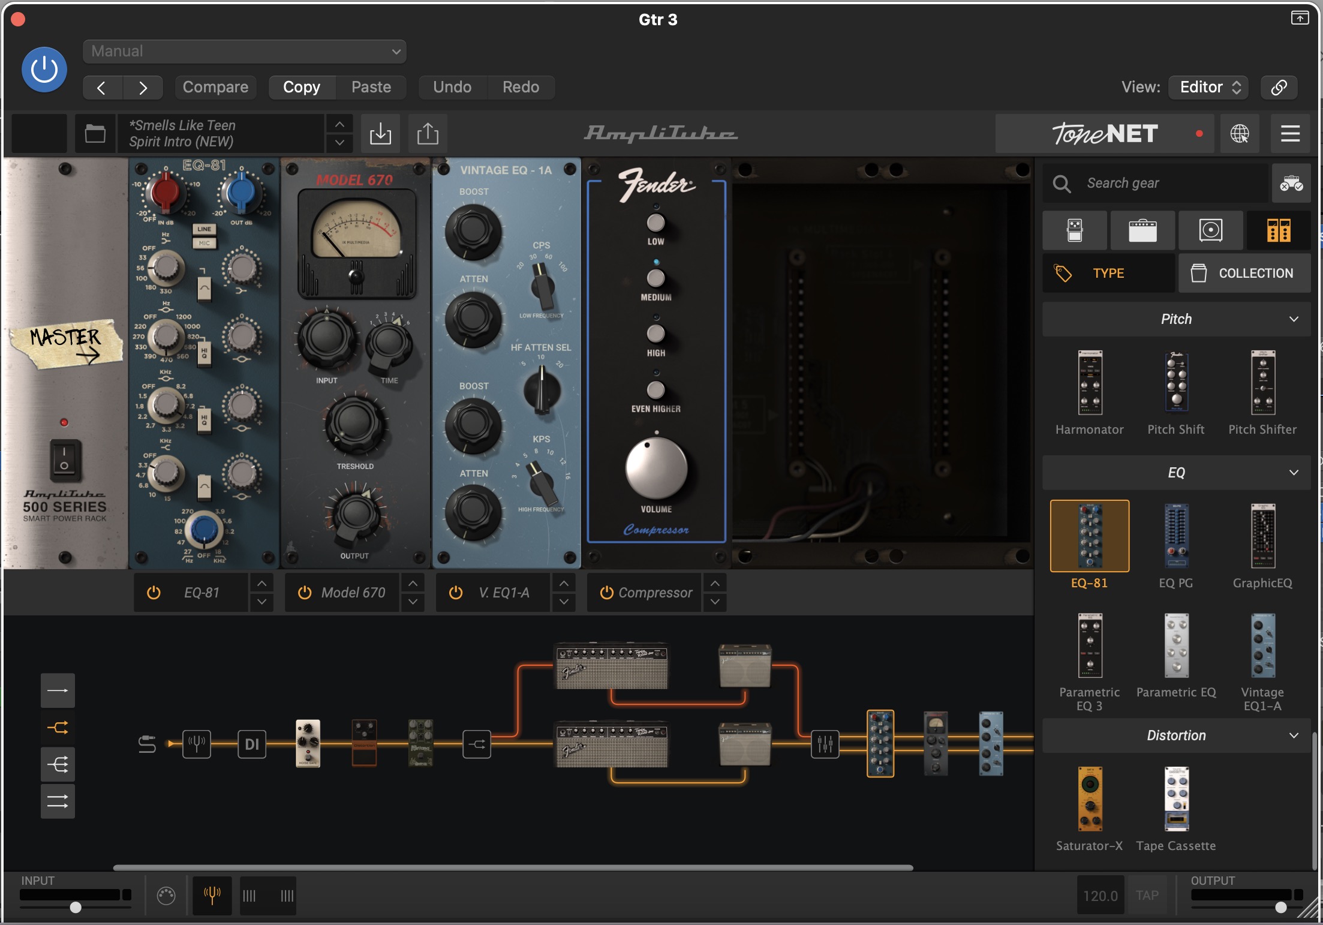The width and height of the screenshot is (1323, 925).
Task: Click the globe web icon
Action: [1239, 134]
